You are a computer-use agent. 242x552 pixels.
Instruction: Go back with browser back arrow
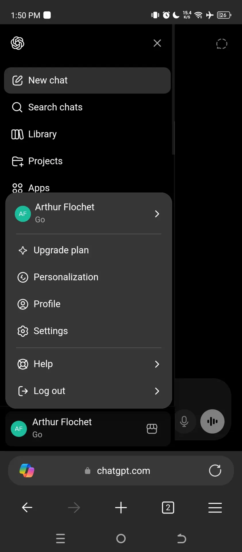27,507
